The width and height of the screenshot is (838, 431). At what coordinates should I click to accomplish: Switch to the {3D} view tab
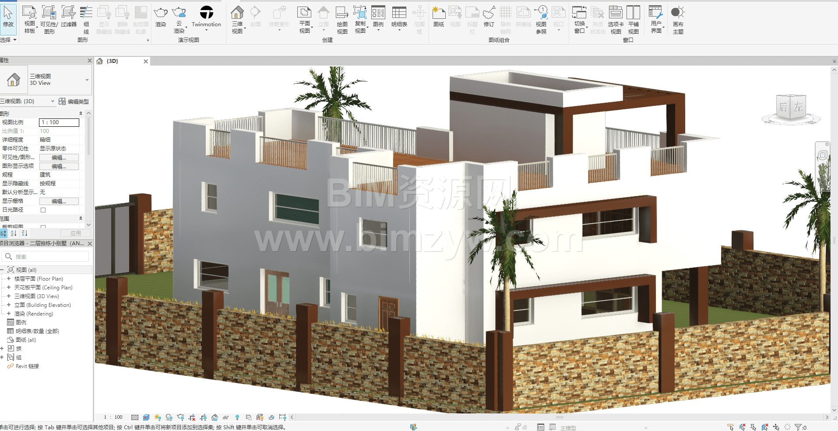point(113,61)
